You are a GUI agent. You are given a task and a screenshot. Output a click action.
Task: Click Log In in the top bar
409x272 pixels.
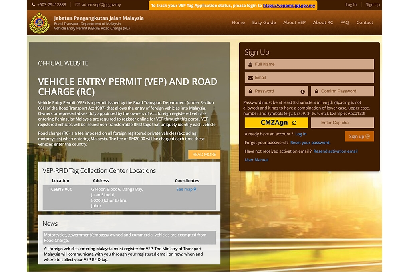(x=351, y=4)
